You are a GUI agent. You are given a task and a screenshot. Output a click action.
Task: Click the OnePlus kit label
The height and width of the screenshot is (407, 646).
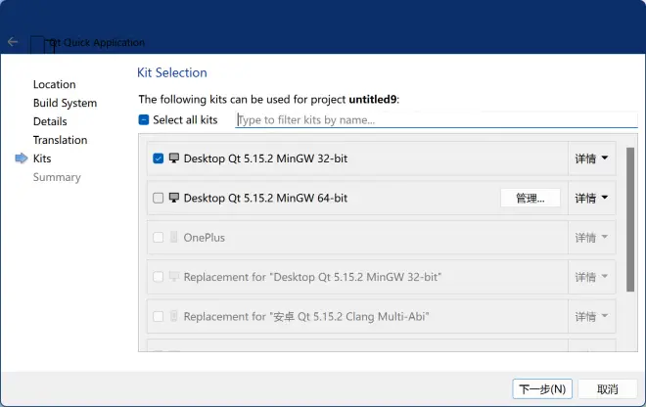click(205, 238)
